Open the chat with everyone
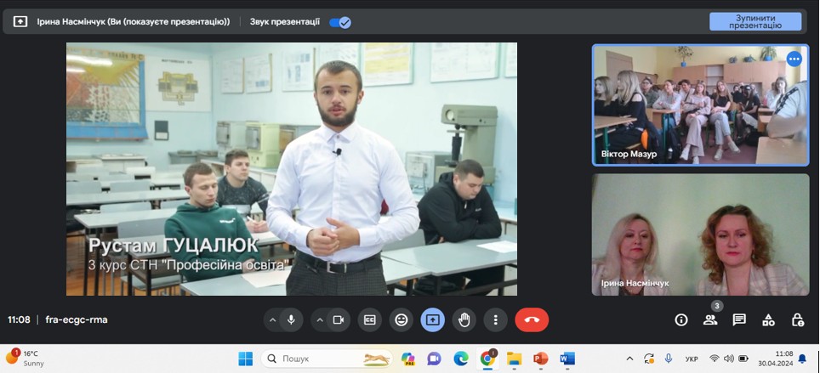 click(739, 319)
